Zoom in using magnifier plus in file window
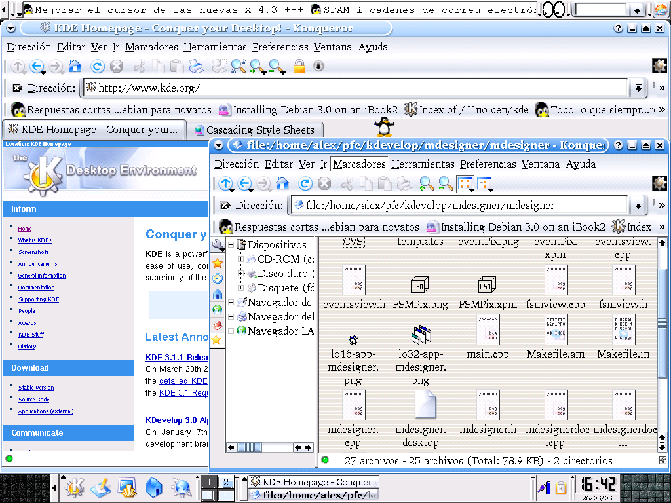The image size is (671, 503). [x=427, y=184]
